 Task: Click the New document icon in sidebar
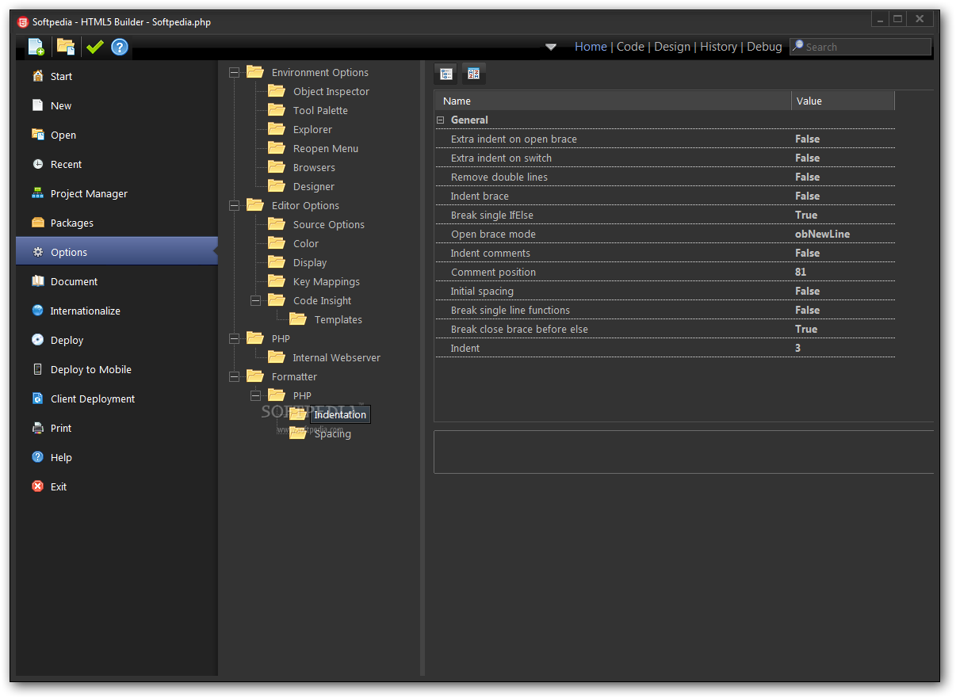(37, 105)
